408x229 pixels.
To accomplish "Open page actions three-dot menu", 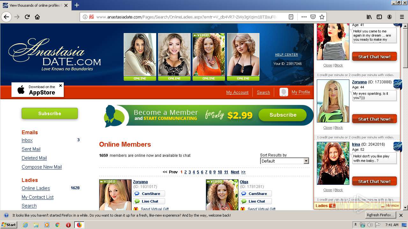I will pos(304,17).
